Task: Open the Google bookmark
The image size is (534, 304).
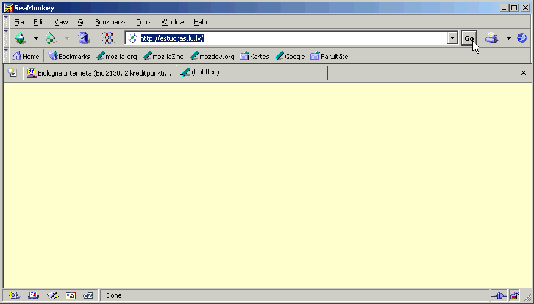Action: coord(290,56)
